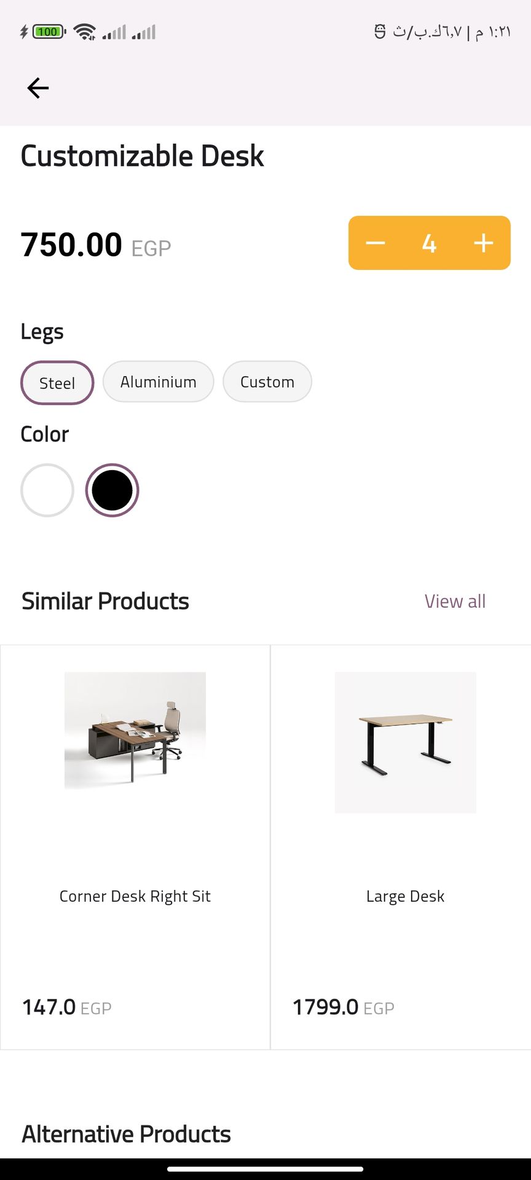Image resolution: width=531 pixels, height=1180 pixels.
Task: Tap the Corner Desk Right Sit title
Action: pos(135,896)
